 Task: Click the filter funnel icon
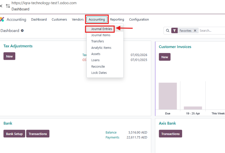tap(174, 30)
